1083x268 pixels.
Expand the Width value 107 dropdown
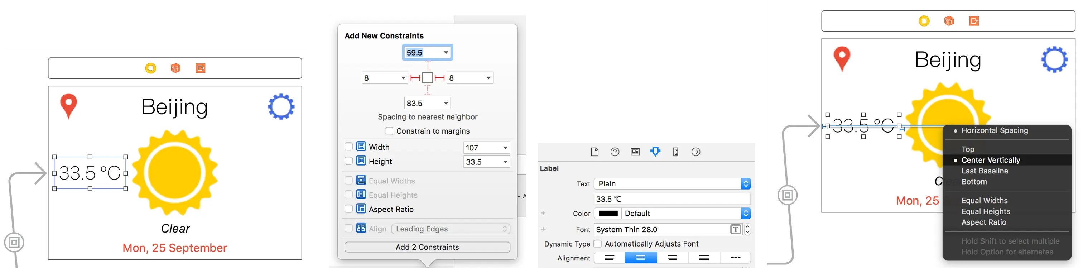(x=505, y=148)
